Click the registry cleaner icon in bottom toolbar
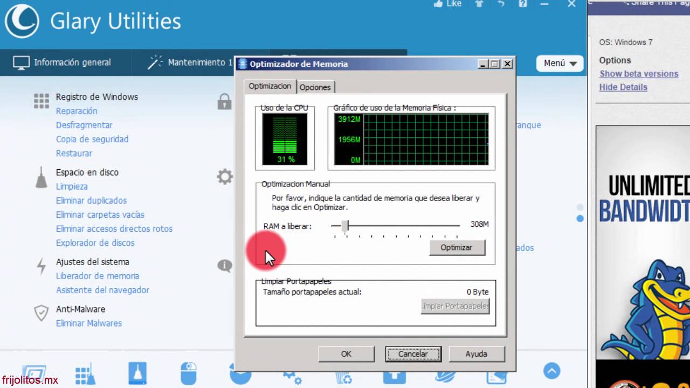690x388 pixels. (85, 375)
